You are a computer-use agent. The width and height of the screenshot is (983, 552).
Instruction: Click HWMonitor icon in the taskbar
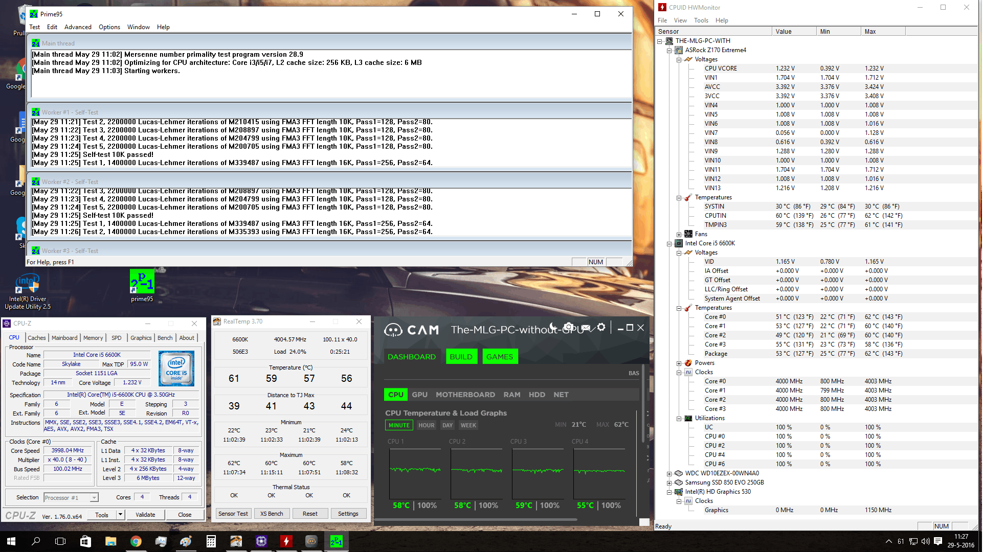click(286, 541)
